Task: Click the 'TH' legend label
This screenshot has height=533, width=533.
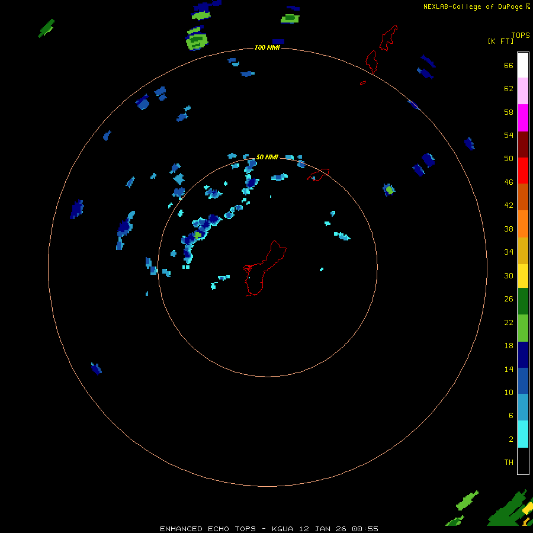Action: coord(509,463)
